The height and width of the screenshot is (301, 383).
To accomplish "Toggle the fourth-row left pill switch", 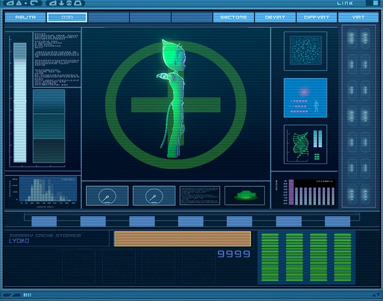I will (x=352, y=116).
